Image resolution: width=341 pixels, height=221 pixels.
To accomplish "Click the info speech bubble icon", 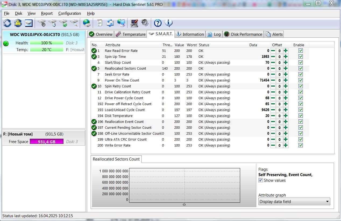I will (x=169, y=23).
